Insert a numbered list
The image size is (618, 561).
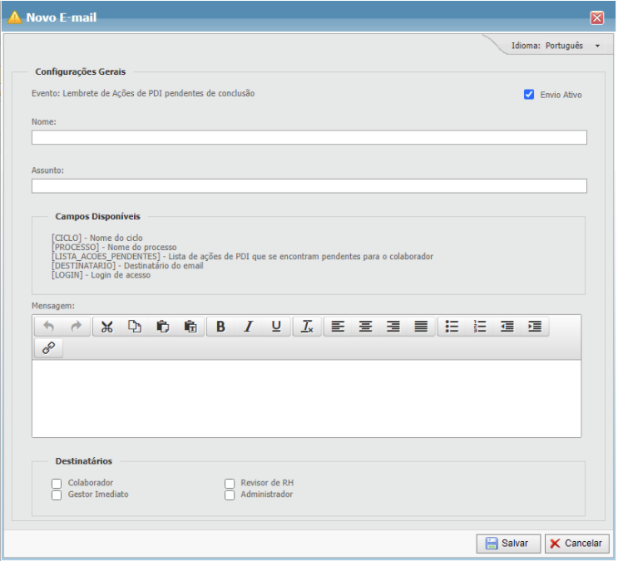point(479,327)
